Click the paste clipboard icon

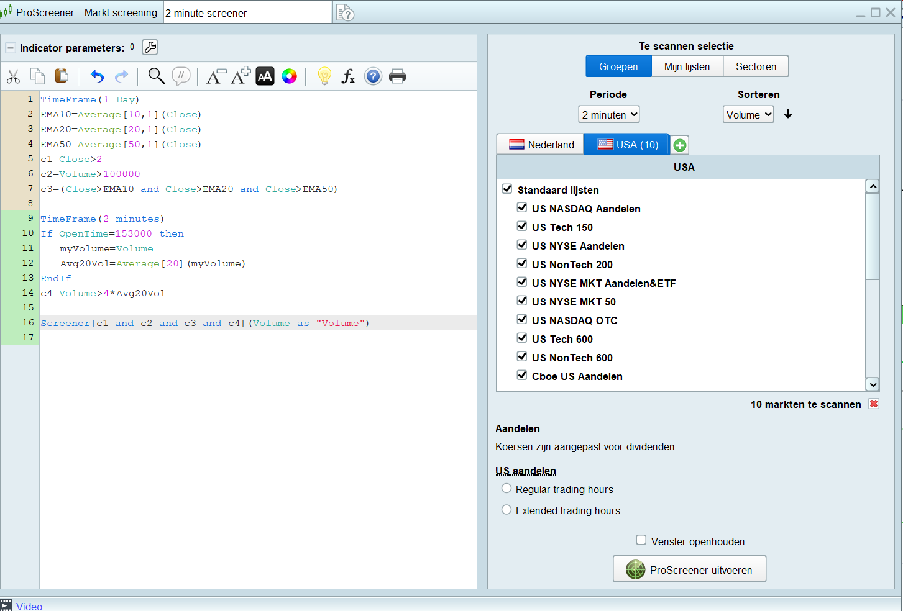tap(62, 76)
